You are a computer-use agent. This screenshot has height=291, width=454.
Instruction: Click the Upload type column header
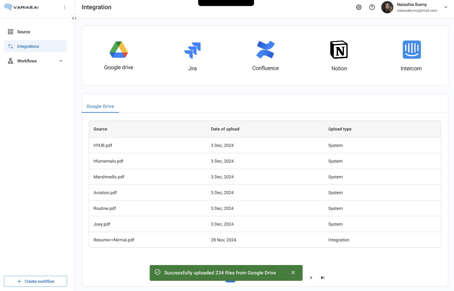340,129
